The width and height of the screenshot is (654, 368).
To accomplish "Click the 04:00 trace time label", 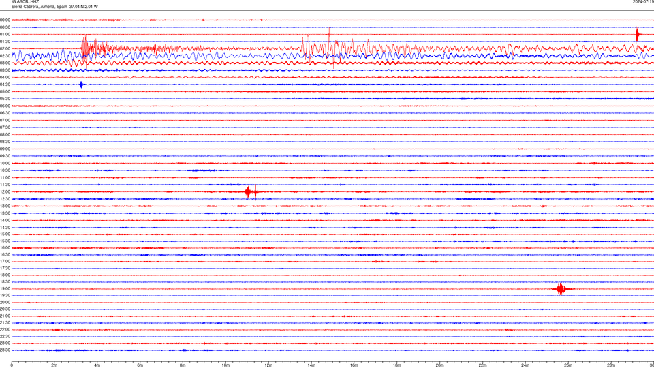I will [5, 77].
